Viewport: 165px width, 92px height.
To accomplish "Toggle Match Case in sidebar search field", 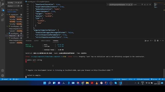I will [x=16, y=3].
